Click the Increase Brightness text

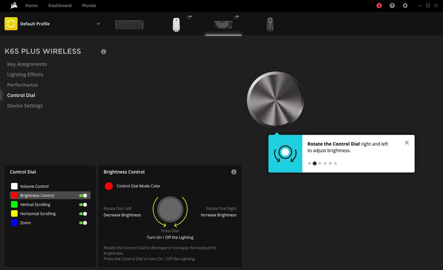tap(219, 215)
